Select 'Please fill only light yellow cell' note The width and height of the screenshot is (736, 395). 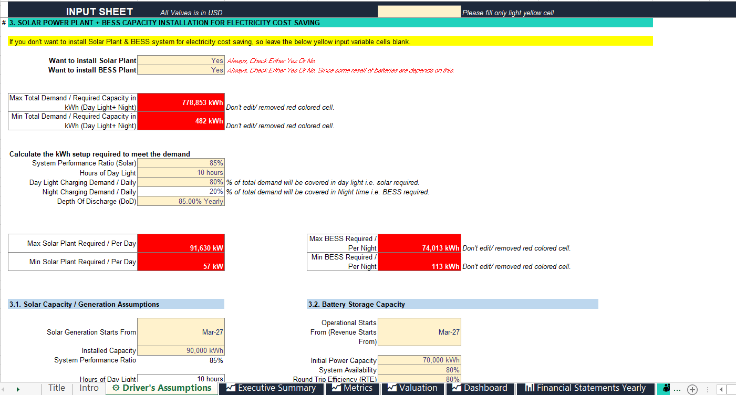pos(508,13)
